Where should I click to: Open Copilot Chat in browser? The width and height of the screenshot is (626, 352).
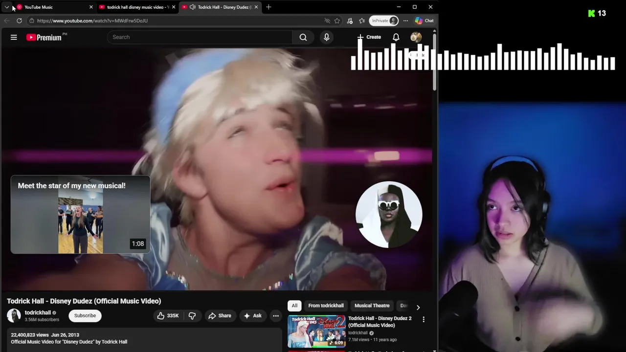point(424,21)
